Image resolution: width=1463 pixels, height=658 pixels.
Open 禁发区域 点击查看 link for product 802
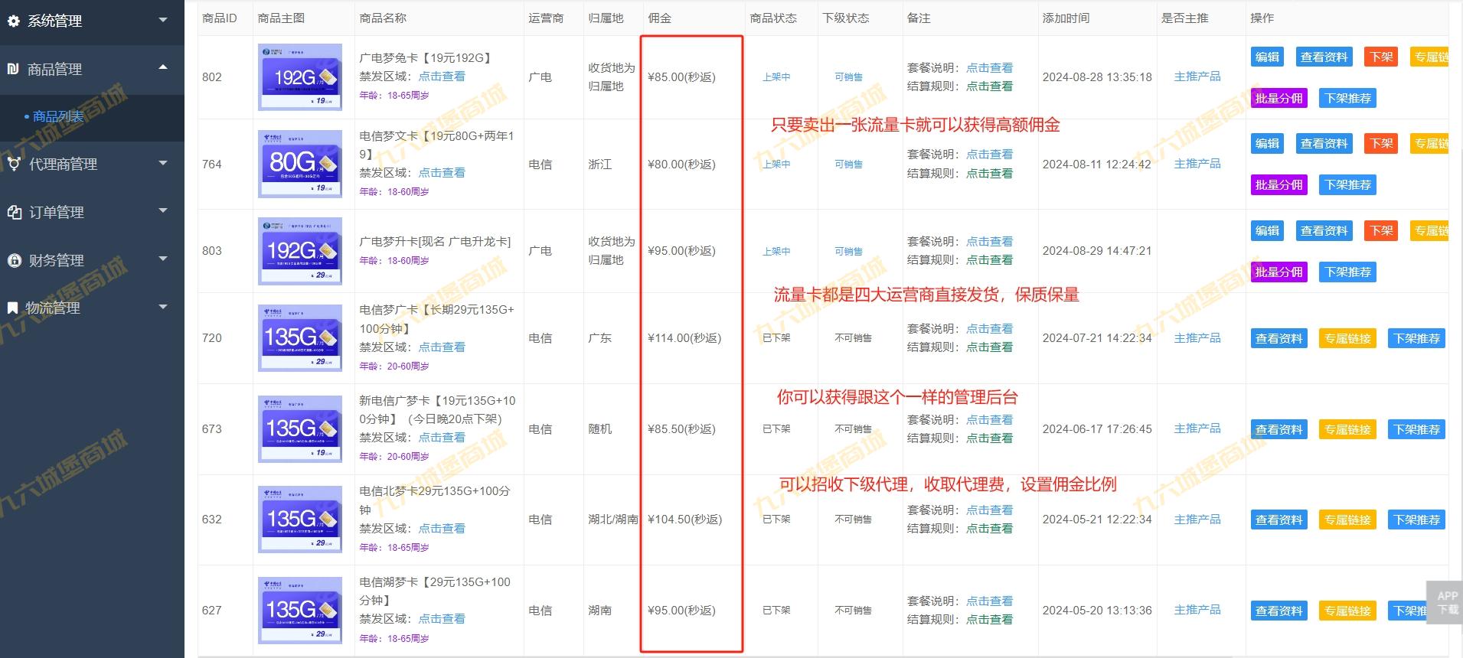(x=442, y=77)
